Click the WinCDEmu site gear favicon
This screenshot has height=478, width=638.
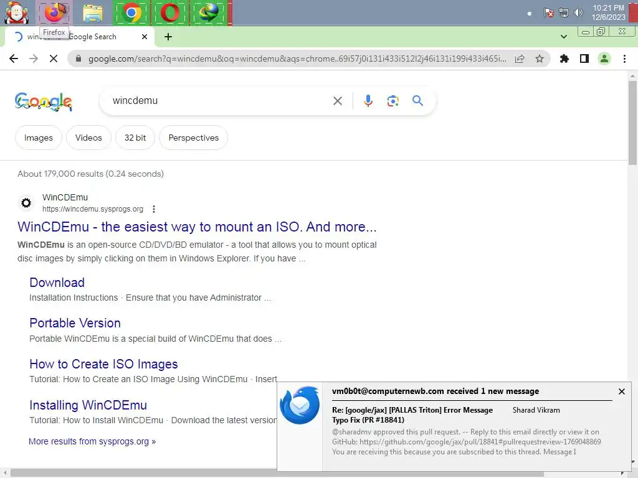pyautogui.click(x=26, y=203)
